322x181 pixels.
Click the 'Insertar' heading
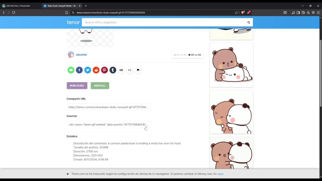point(72,116)
